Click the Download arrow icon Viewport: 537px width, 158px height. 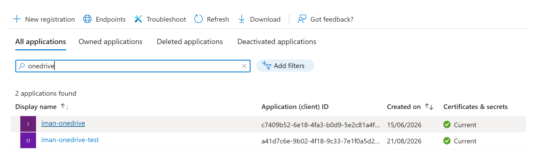coord(242,19)
